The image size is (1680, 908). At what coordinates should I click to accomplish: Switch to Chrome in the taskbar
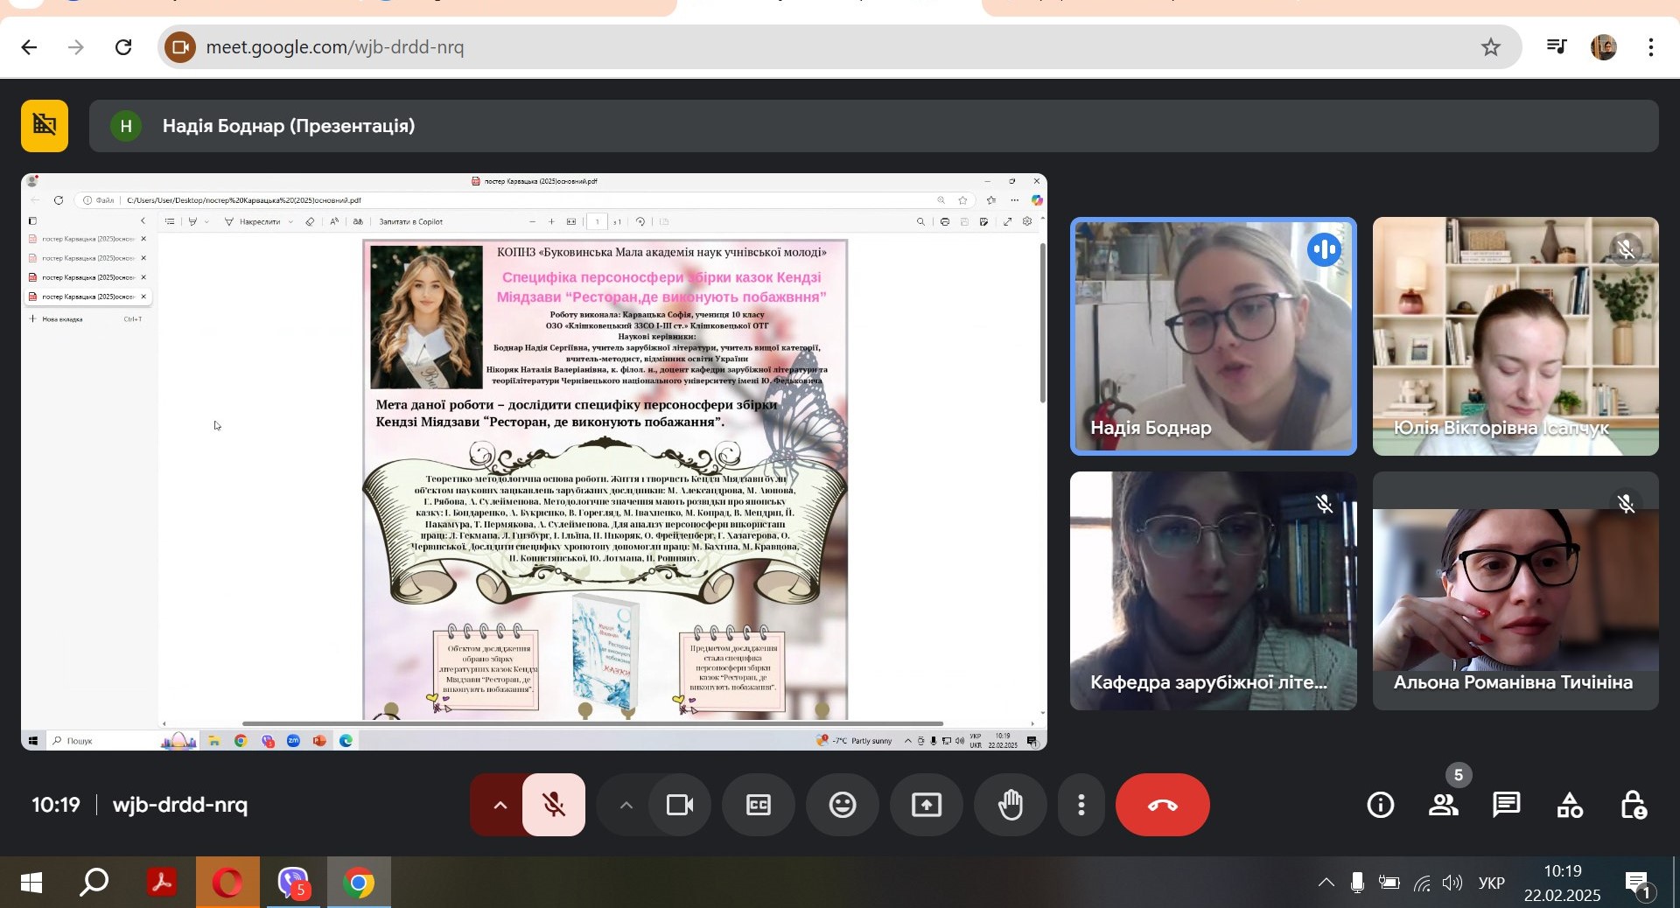pos(359,884)
